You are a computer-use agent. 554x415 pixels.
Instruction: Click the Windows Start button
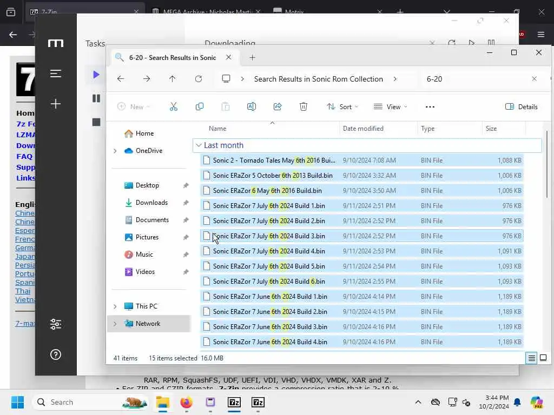coord(17,402)
